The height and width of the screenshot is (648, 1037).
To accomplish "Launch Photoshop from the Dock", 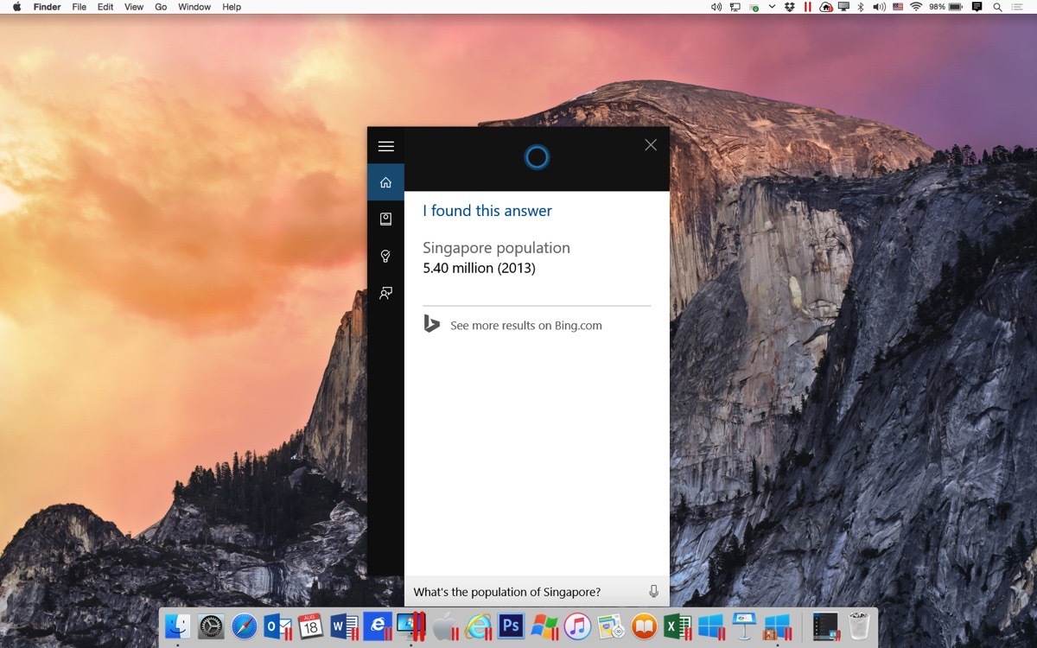I will click(x=511, y=626).
